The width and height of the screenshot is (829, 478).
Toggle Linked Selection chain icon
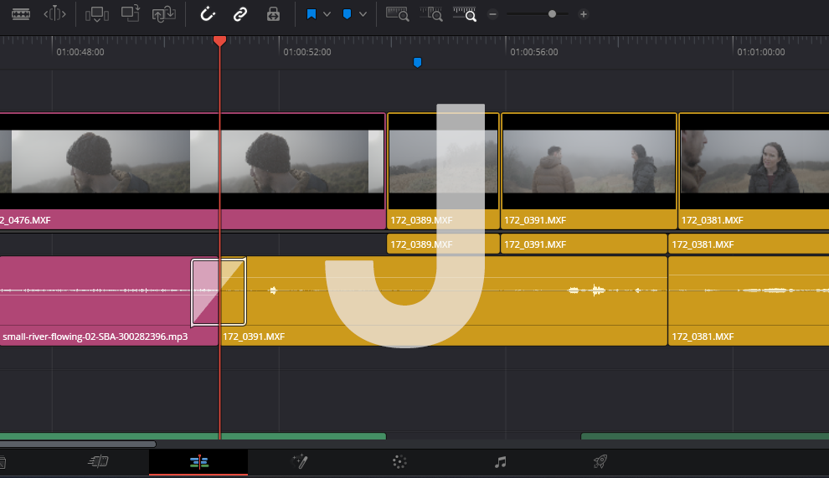click(240, 14)
